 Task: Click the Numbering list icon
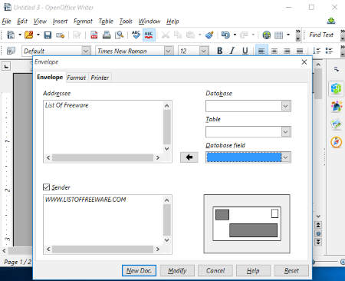317,51
